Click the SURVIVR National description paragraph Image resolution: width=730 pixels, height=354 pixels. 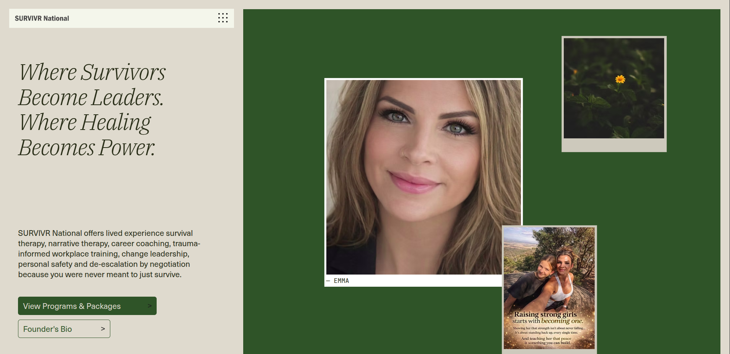coord(109,254)
